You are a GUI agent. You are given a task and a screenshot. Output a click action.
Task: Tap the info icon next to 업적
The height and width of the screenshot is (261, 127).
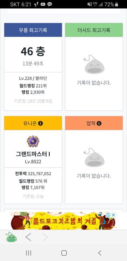(99, 123)
